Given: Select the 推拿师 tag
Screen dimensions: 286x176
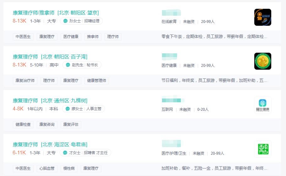Looking at the screenshot, I should [x=93, y=37].
